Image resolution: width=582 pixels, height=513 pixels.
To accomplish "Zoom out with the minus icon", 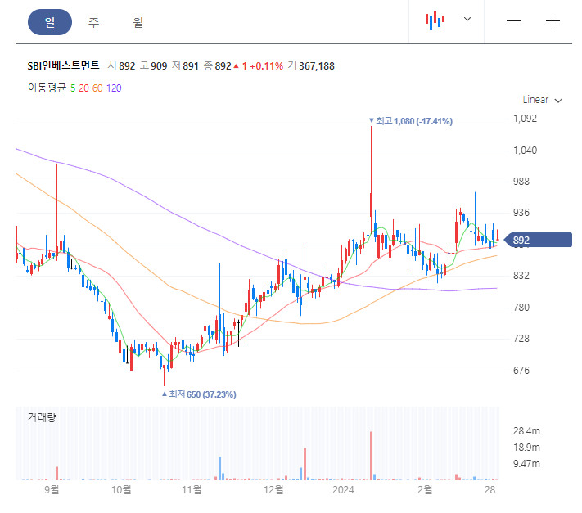I will click(514, 20).
